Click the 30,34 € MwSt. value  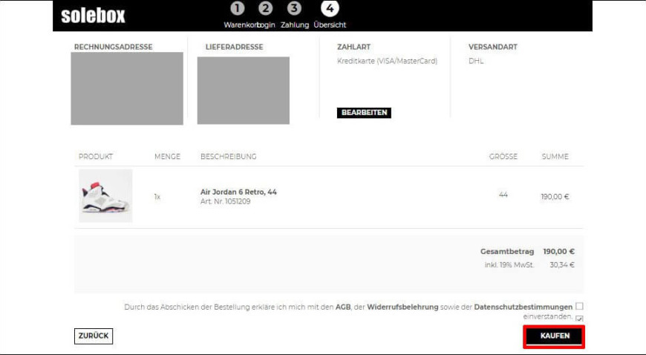562,264
